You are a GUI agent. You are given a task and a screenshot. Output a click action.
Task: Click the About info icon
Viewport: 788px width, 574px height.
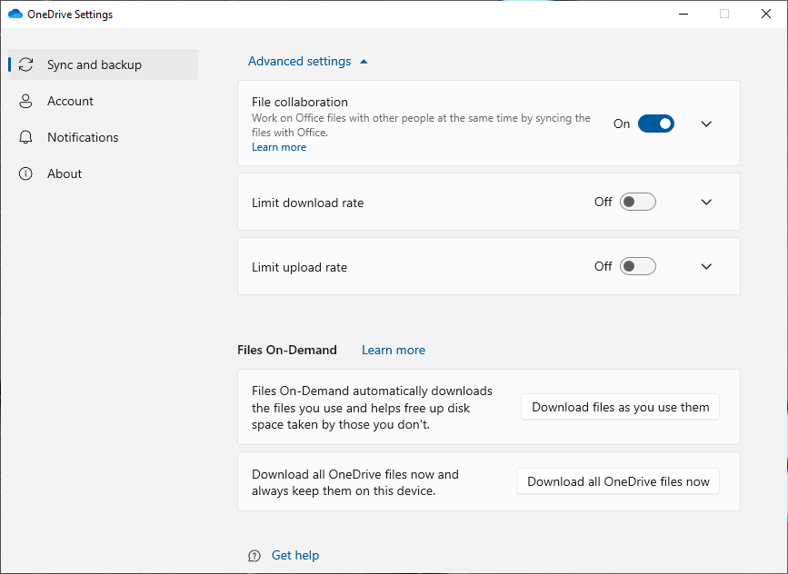point(26,173)
